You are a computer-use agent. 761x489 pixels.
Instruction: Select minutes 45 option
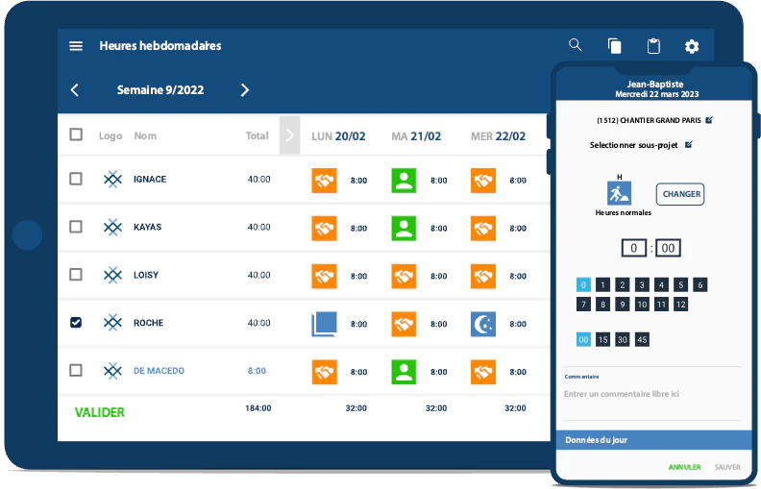(x=642, y=339)
